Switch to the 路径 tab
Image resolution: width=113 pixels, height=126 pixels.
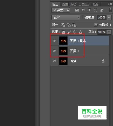pos(73,4)
